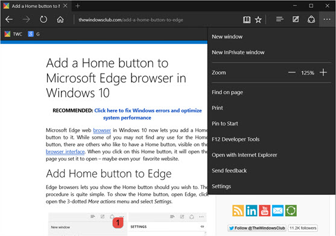Make a Web Note pencil icon
Viewport: 336px width, 236px height.
coord(296,19)
